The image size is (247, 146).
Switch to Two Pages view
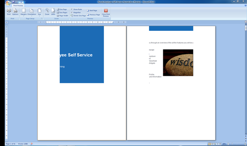[62, 12]
